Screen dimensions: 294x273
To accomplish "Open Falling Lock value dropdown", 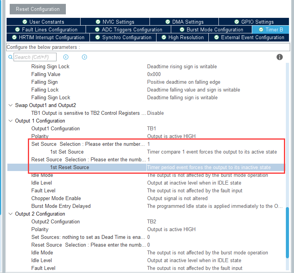I will point(194,90).
